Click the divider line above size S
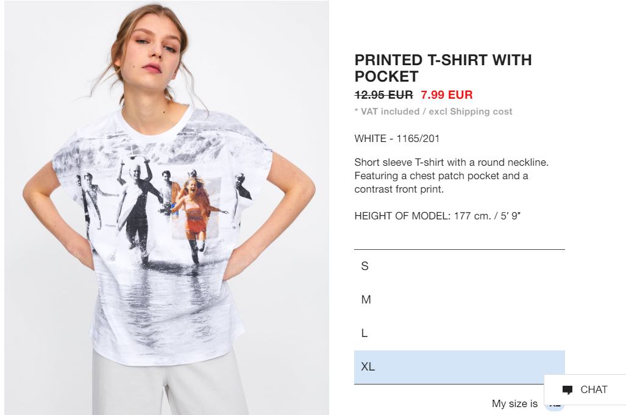The width and height of the screenshot is (626, 415). click(x=460, y=249)
